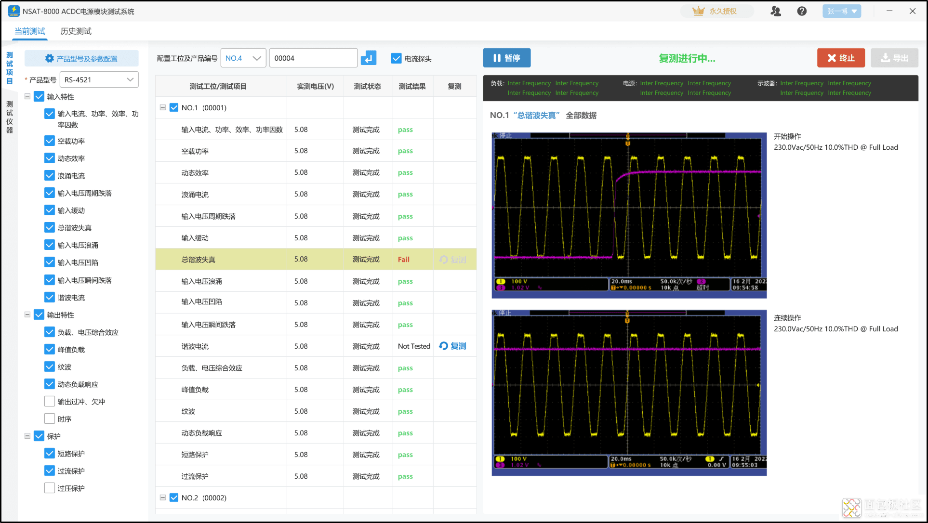Select the 测试仪器 side tab
This screenshot has width=928, height=523.
(x=10, y=117)
